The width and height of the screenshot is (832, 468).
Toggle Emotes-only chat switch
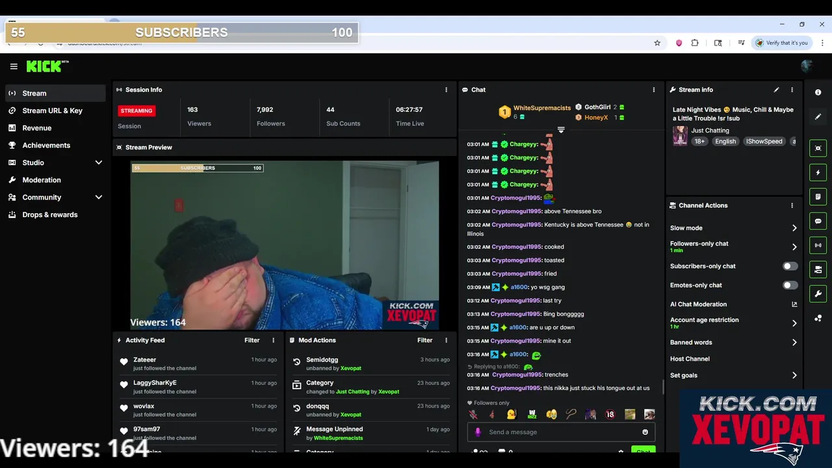pos(790,285)
